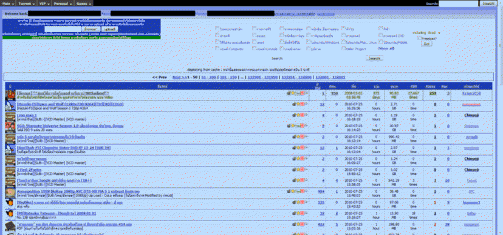Viewport: 503px width, 235px height.
Task: Click the download icon in the Jungle girl row
Action: coord(293,180)
